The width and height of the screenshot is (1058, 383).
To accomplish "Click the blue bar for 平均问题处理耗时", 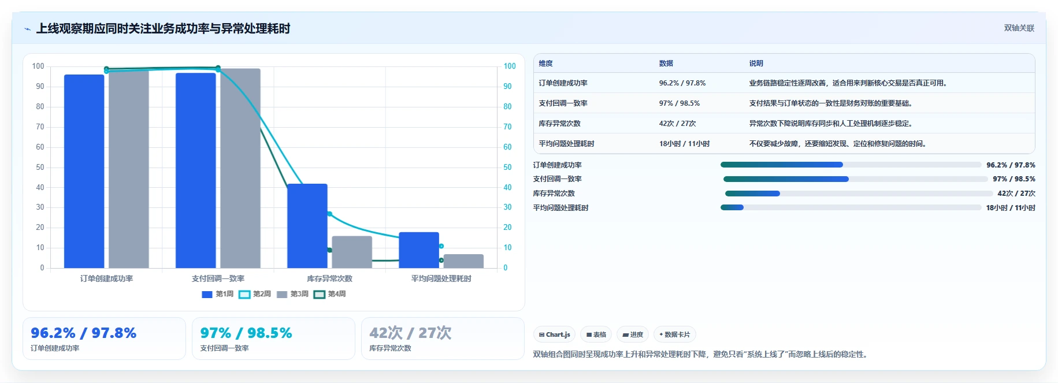I will 419,250.
